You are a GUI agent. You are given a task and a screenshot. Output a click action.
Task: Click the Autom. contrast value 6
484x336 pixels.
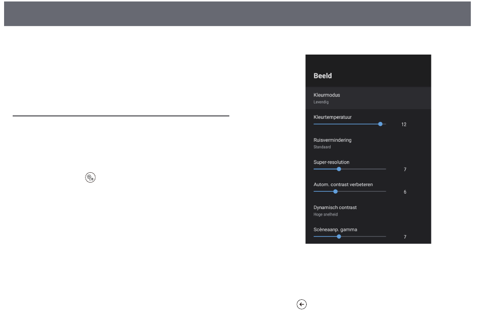click(x=405, y=192)
